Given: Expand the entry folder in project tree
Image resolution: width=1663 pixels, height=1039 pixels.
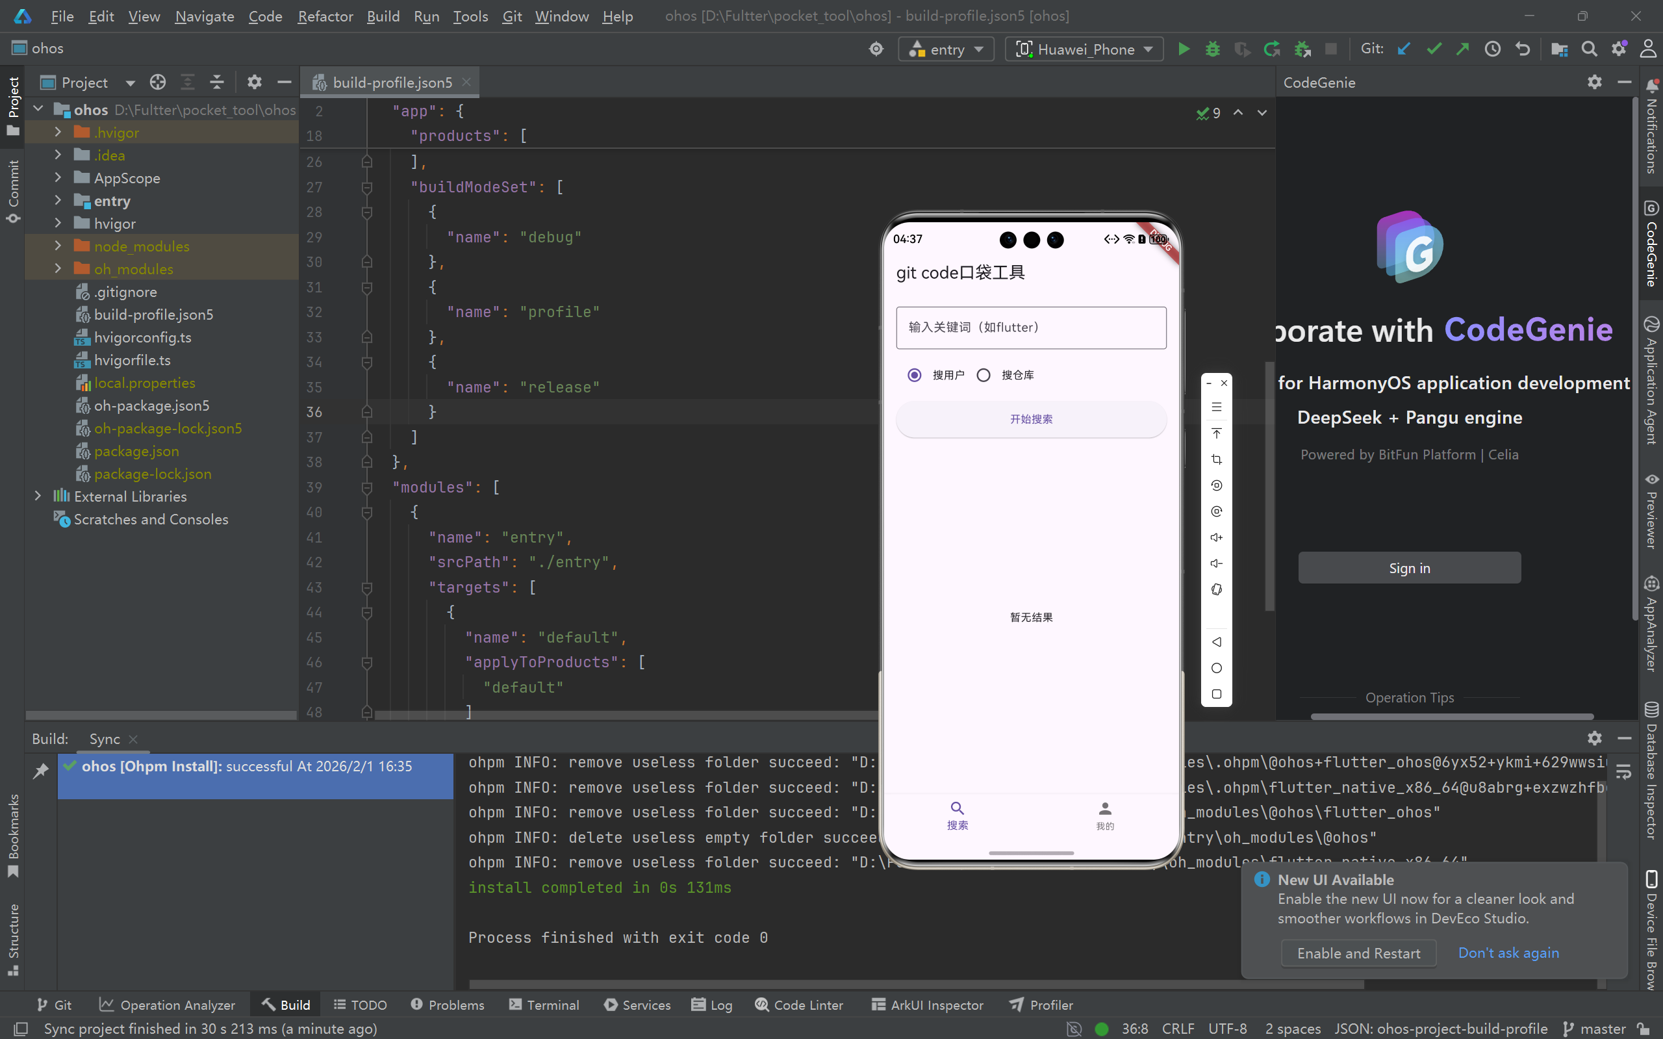Looking at the screenshot, I should pos(58,201).
